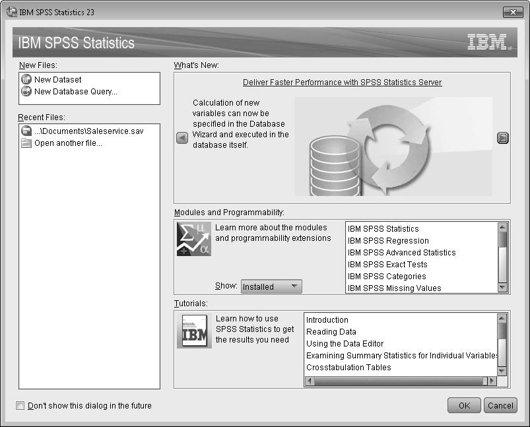The height and width of the screenshot is (427, 530).
Task: Select IBM SPSS Advanced Statistics module
Action: (401, 253)
